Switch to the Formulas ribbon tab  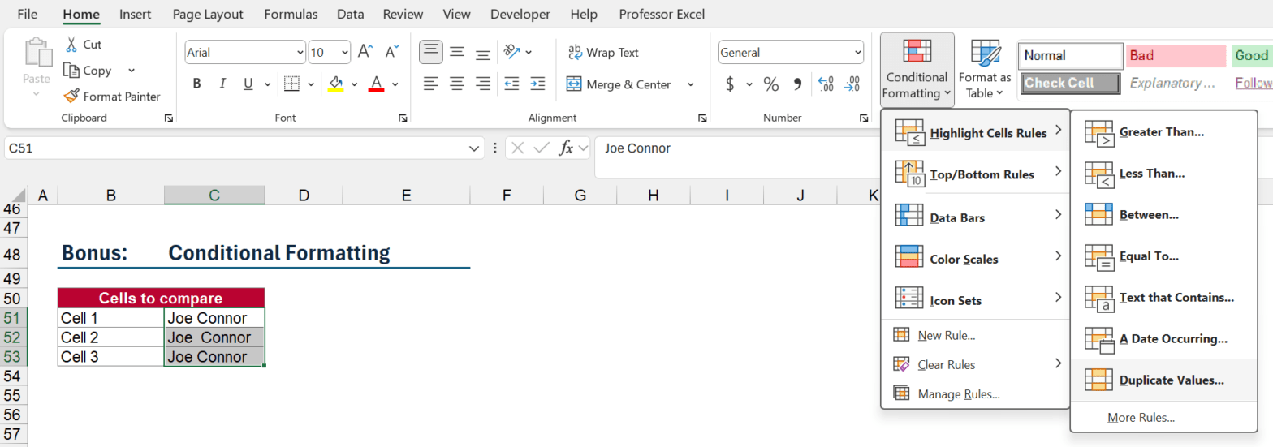[291, 14]
